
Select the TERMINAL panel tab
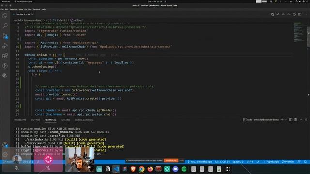[50, 120]
